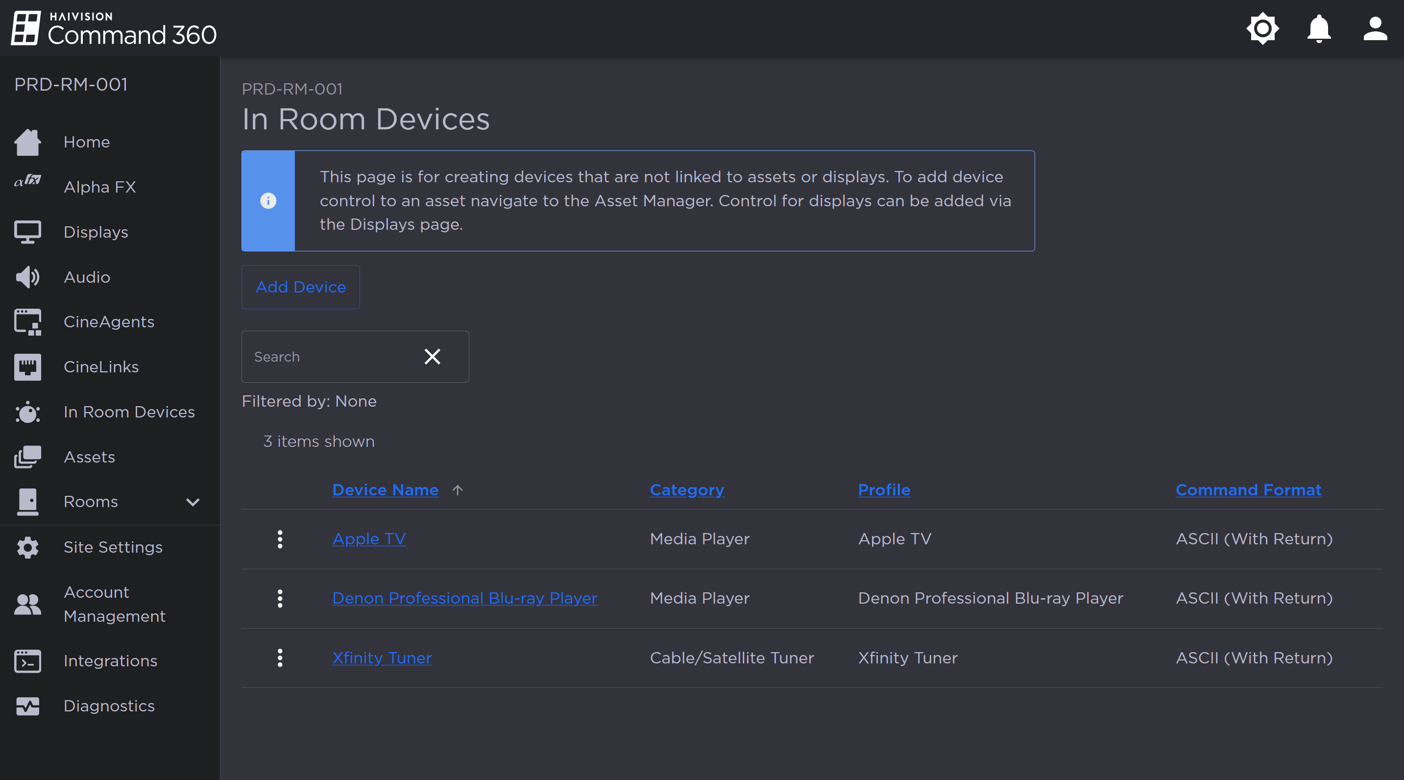1404x780 pixels.
Task: Open the Apple TV row options menu
Action: click(x=280, y=539)
